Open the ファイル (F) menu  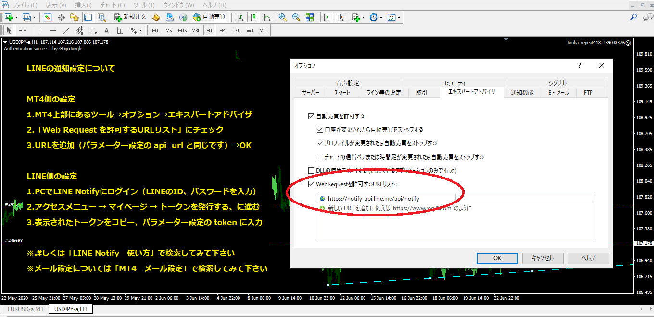click(25, 5)
